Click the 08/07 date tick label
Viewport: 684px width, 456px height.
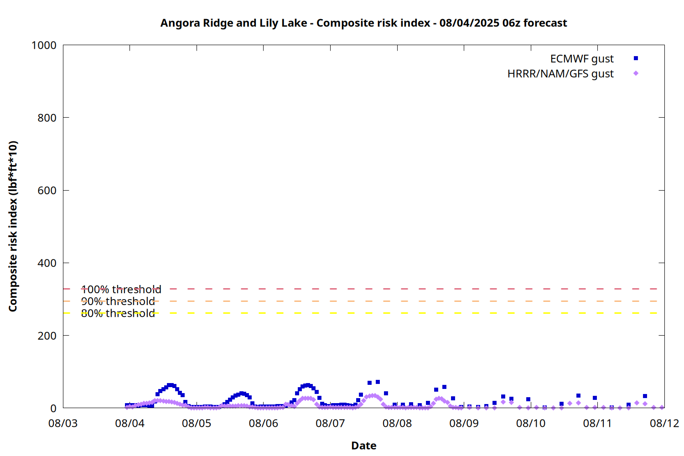(330, 423)
